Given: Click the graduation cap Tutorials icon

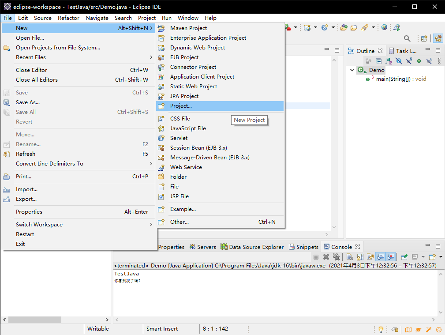Looking at the screenshot, I should point(419,330).
